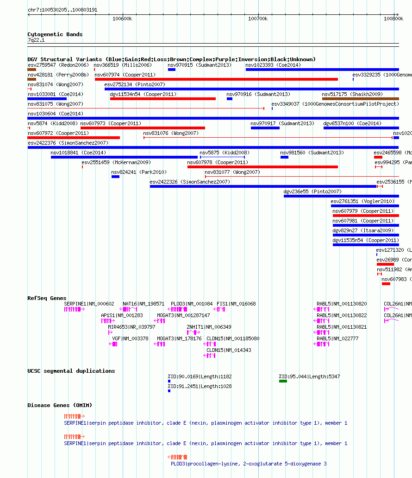
Task: Click the 7q22.1 cytogenetic band line
Action: 213,45
